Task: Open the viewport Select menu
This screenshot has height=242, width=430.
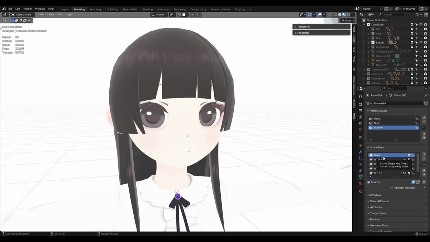Action: (x=51, y=15)
